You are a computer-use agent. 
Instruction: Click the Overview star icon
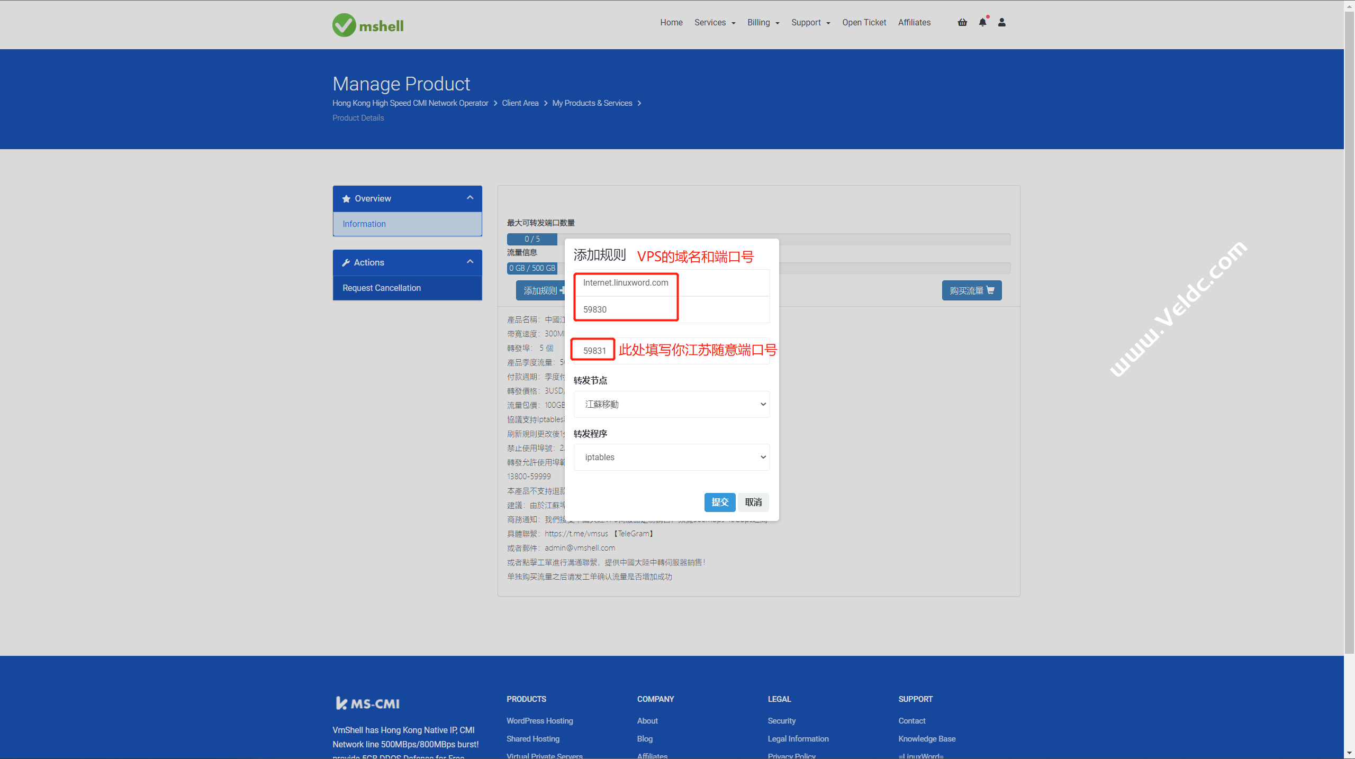(x=346, y=199)
